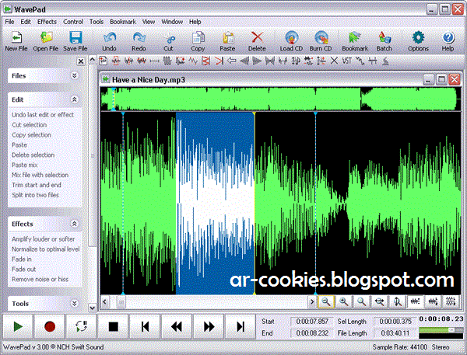Image resolution: width=467 pixels, height=355 pixels.
Task: Click the red X Delete toolbar icon
Action: (257, 41)
